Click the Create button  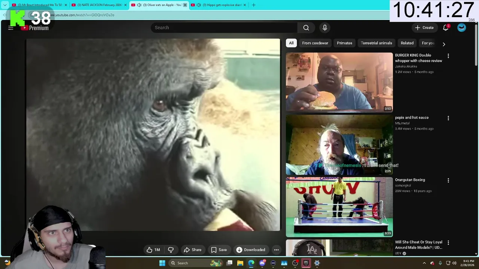pyautogui.click(x=424, y=28)
